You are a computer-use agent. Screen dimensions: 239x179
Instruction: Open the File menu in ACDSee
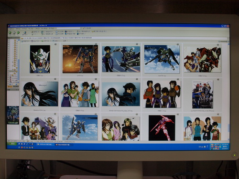tap(12, 29)
